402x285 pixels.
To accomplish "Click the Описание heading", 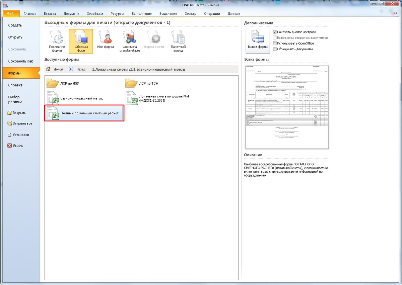I will click(x=253, y=155).
